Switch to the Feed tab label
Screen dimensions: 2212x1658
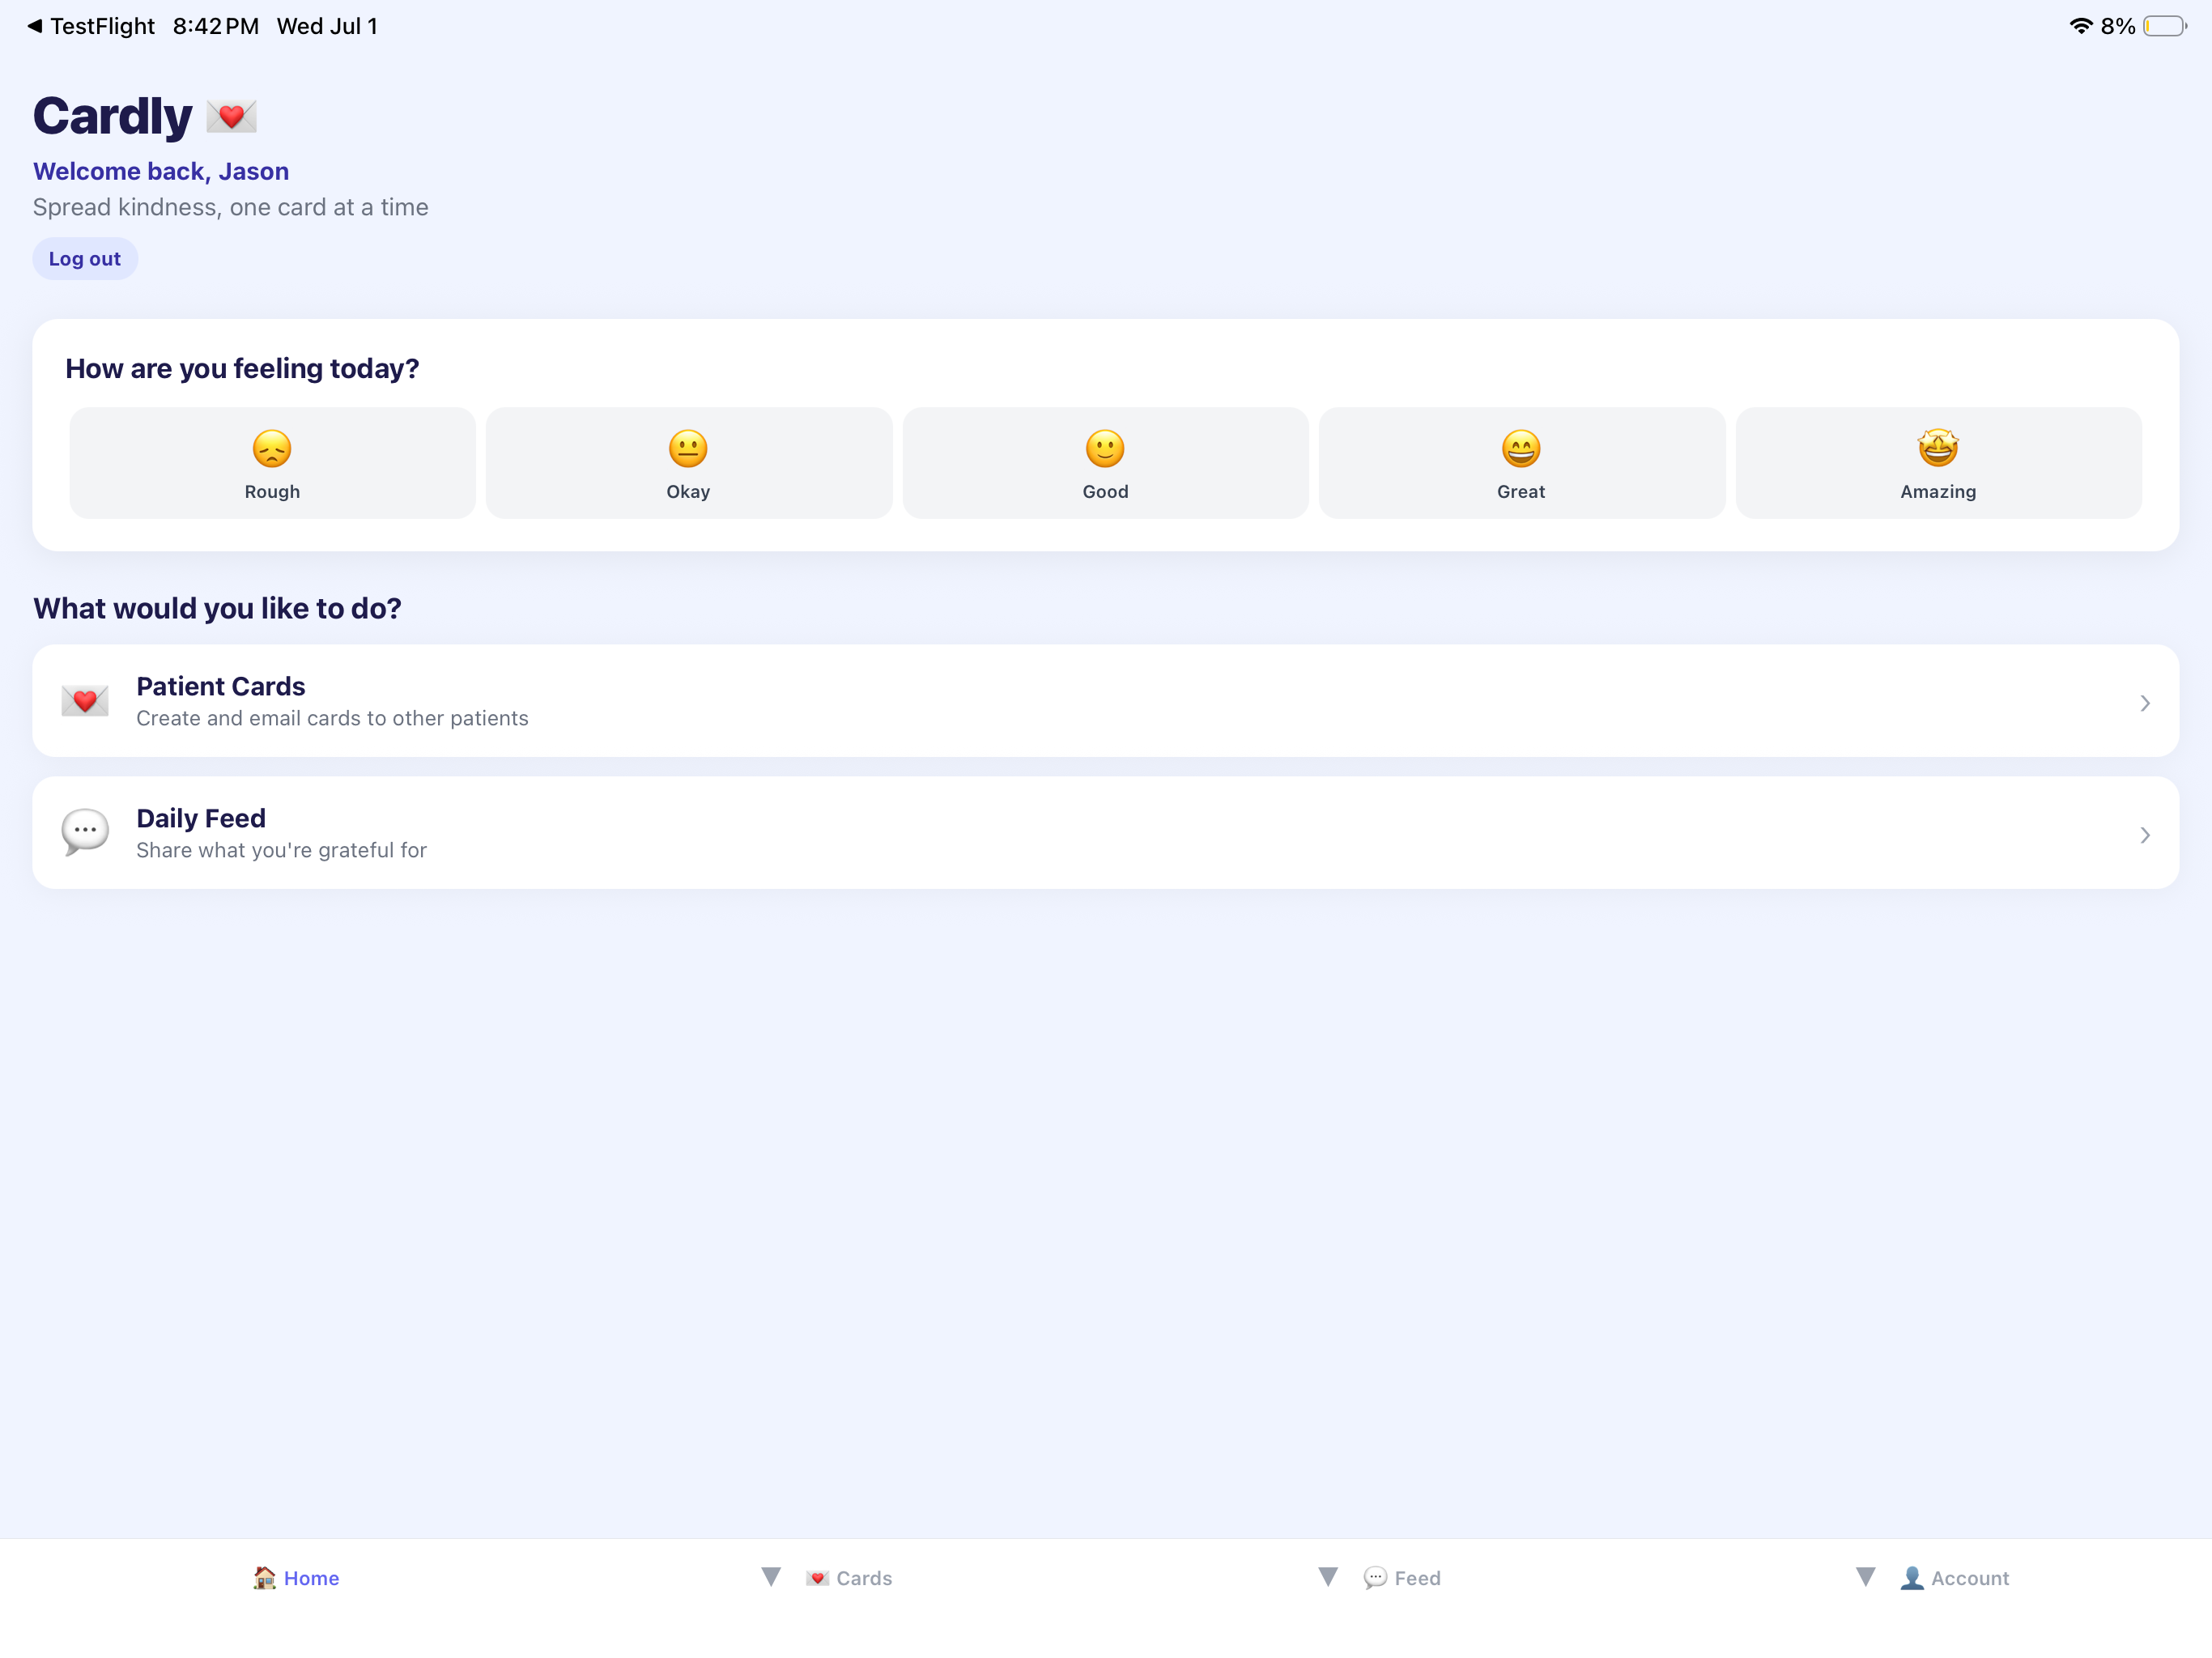point(1417,1578)
